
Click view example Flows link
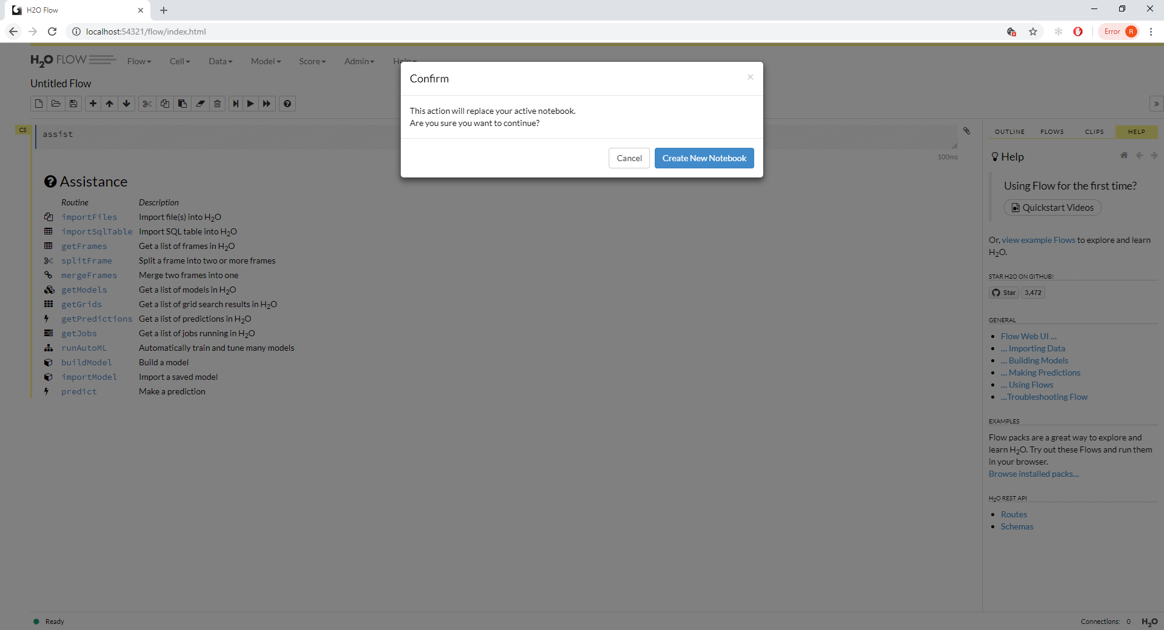pos(1038,240)
